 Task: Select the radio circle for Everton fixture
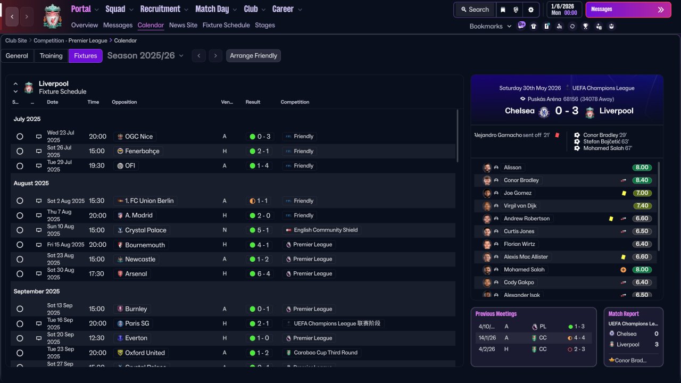(20, 338)
